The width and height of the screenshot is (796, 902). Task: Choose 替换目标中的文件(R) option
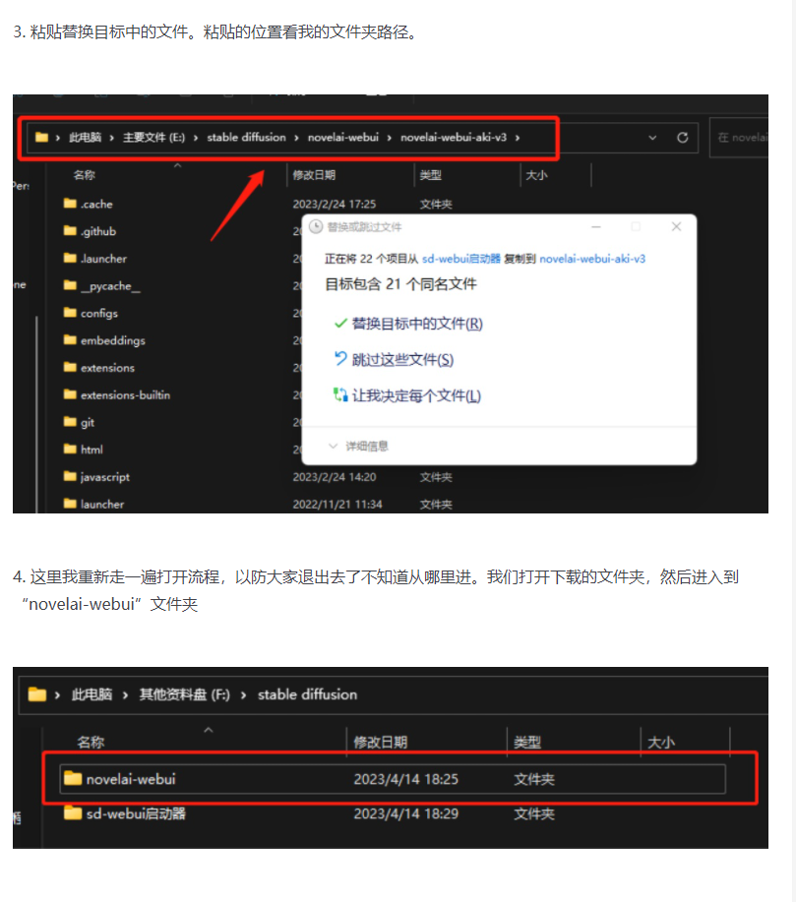coord(417,324)
